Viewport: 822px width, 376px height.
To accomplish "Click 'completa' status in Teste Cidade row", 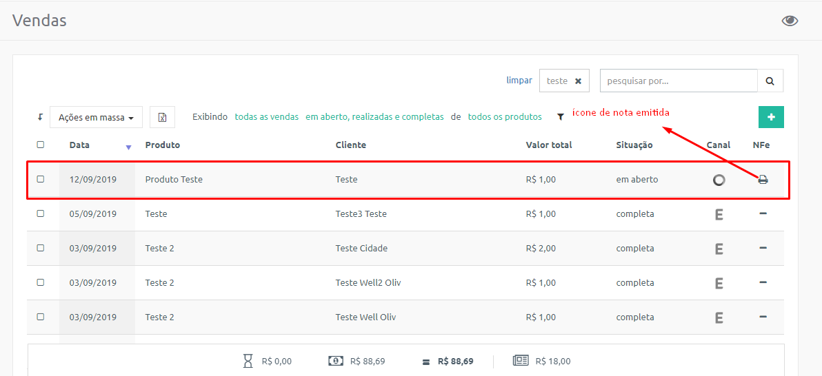I will click(635, 248).
